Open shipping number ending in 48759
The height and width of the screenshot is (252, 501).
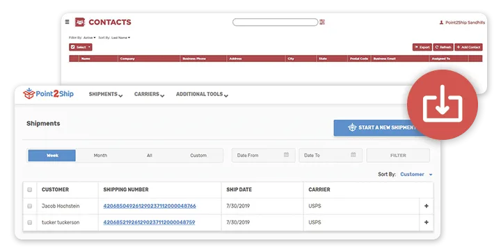click(149, 222)
